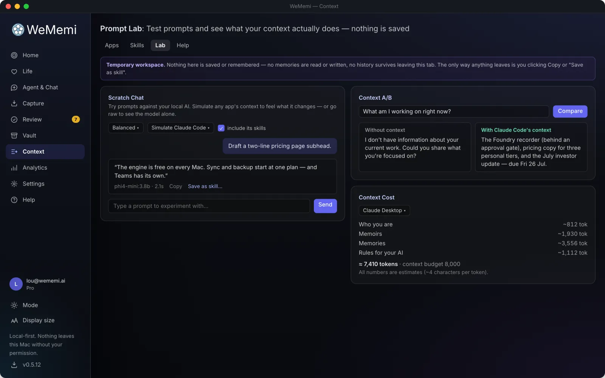This screenshot has height=378, width=605.
Task: Open the Claude Desktop context cost dropdown
Action: [x=384, y=211]
